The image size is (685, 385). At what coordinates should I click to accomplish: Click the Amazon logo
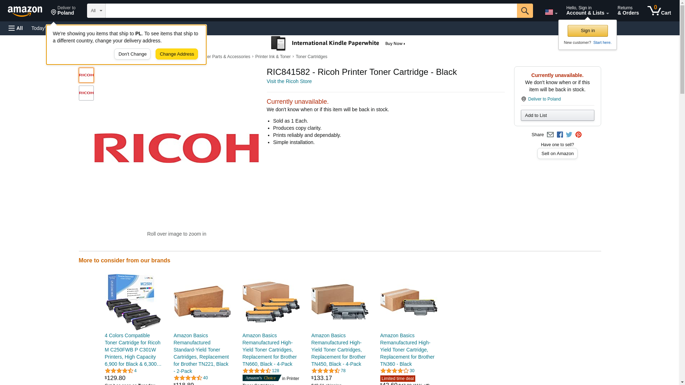tap(25, 11)
